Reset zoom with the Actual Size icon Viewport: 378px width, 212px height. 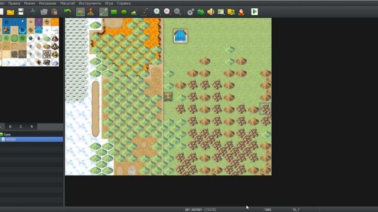pos(177,12)
